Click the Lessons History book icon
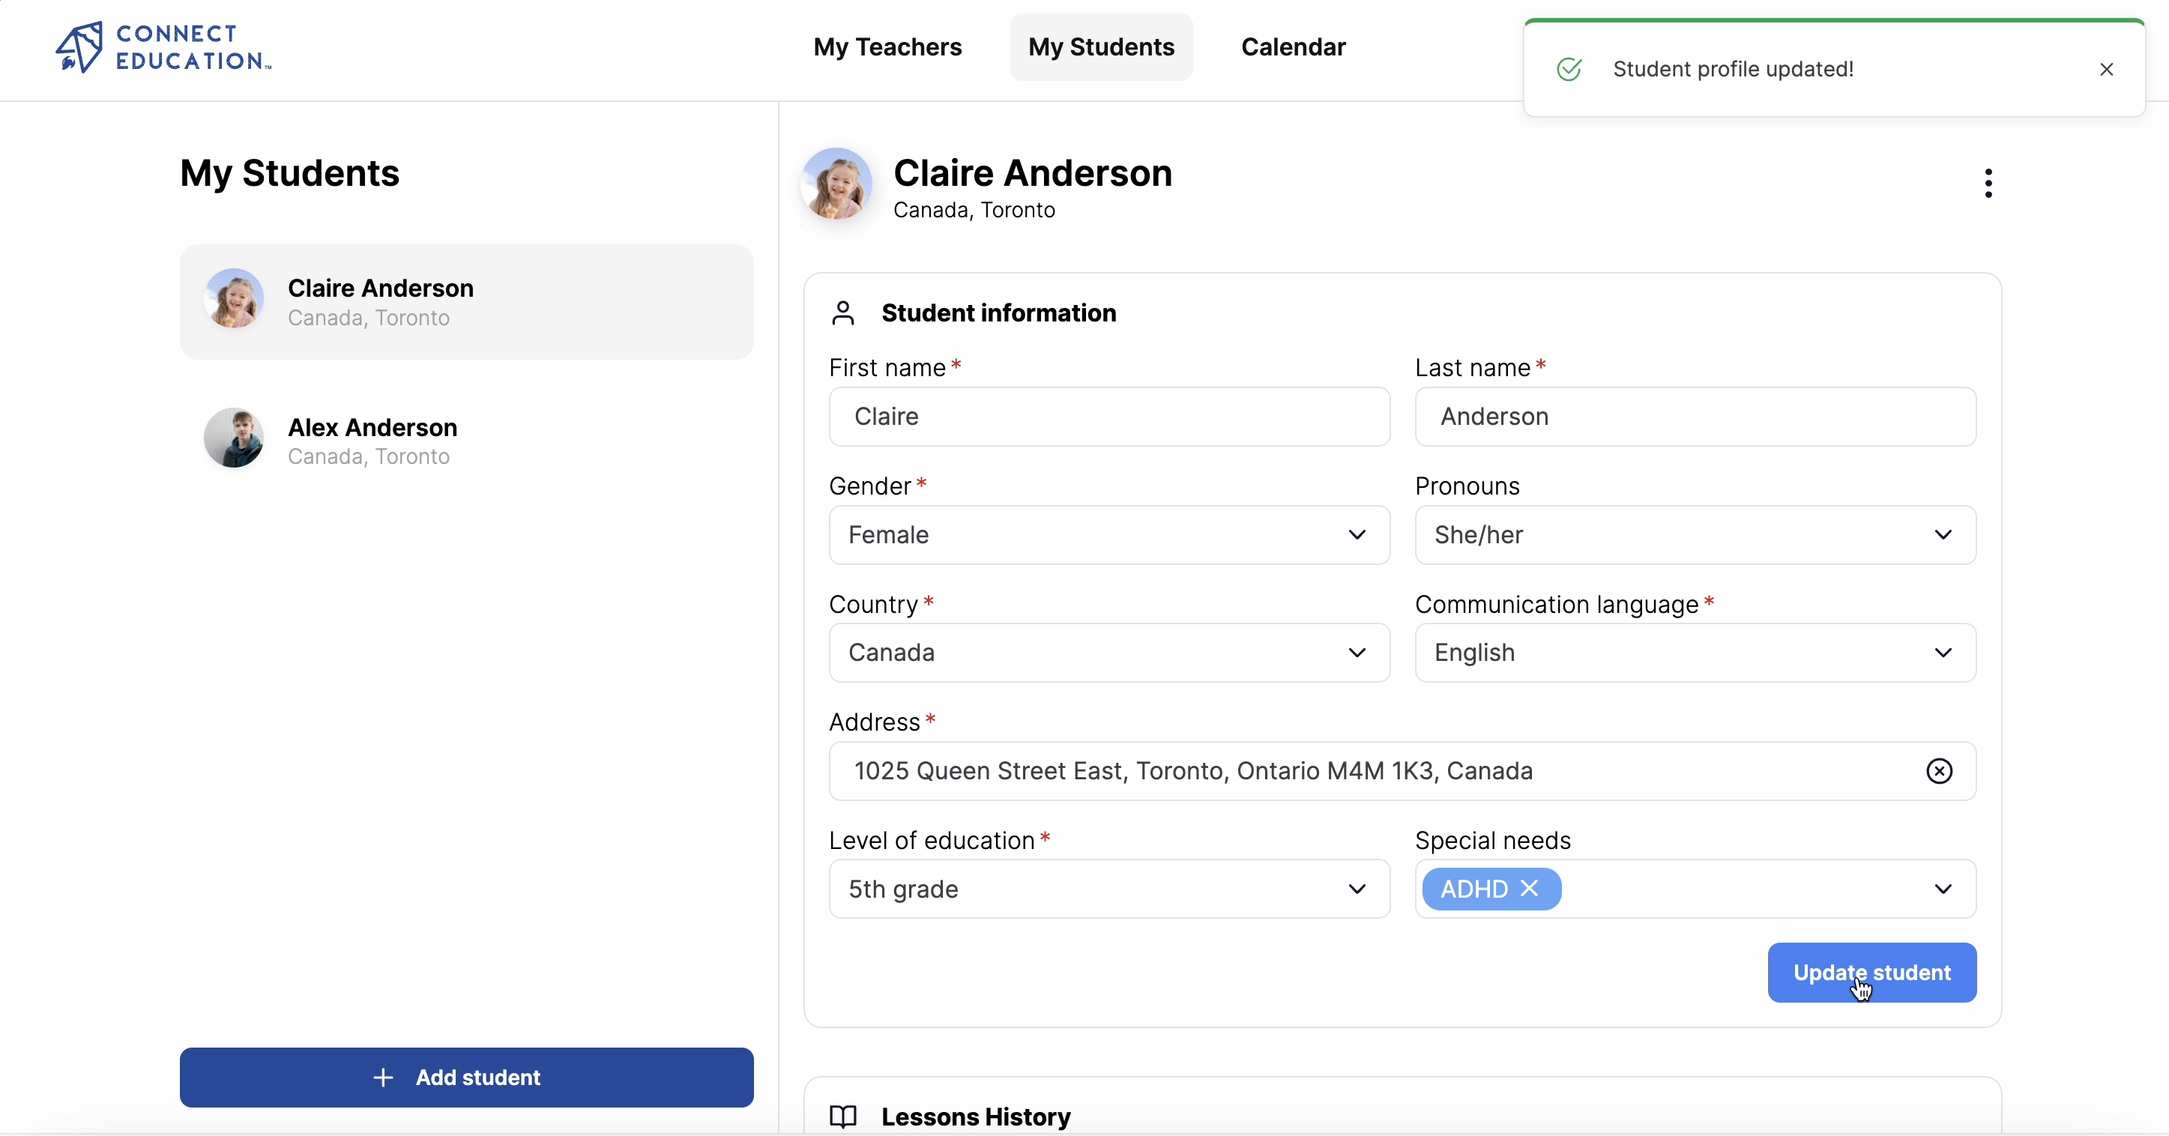Screen dimensions: 2169x1136 pyautogui.click(x=843, y=1117)
